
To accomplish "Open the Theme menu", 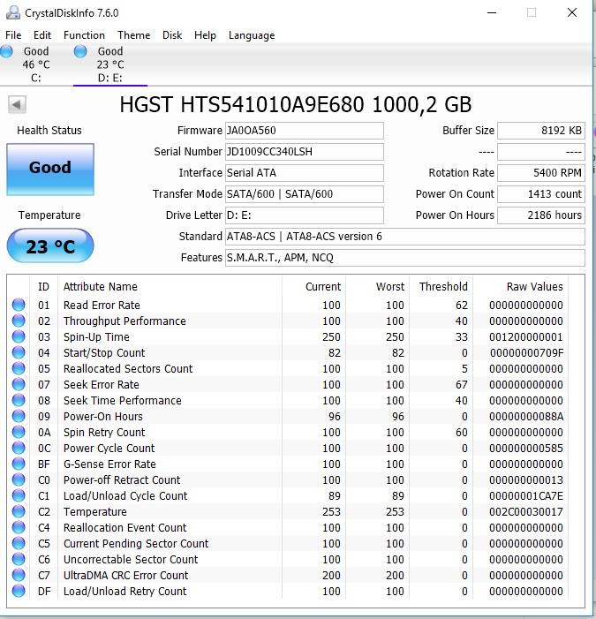I will pyautogui.click(x=133, y=35).
